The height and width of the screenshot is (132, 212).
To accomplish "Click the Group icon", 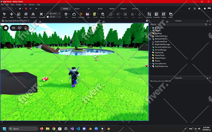I will tap(125, 14).
